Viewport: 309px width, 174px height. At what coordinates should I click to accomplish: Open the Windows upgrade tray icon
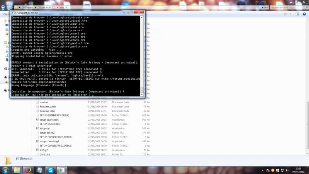pos(277,170)
